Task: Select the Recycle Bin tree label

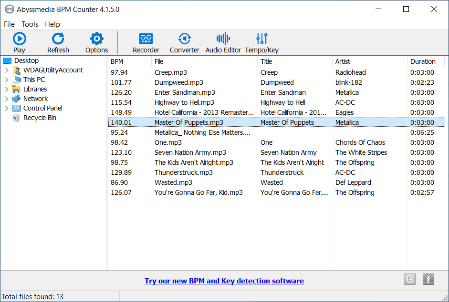Action: click(x=40, y=118)
